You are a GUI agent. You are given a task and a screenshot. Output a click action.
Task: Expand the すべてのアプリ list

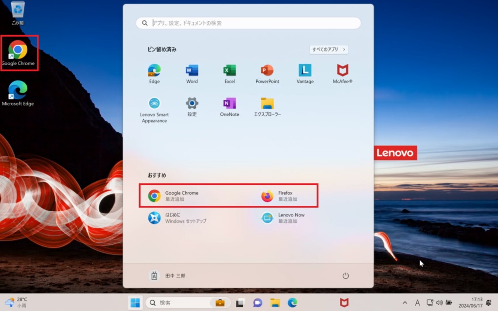click(329, 49)
